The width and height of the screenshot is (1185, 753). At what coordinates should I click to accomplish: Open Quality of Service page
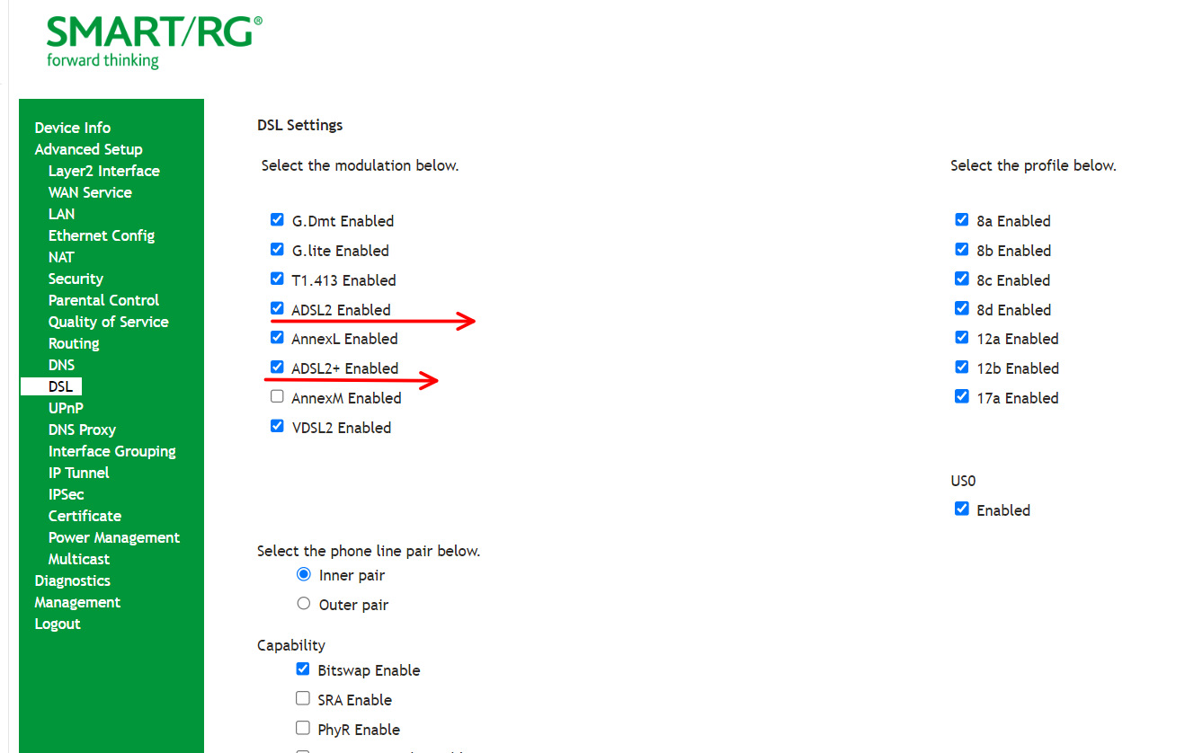pos(109,322)
